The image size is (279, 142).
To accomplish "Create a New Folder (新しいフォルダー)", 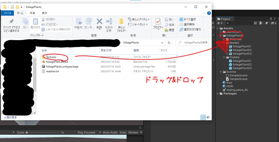I will [x=122, y=25].
